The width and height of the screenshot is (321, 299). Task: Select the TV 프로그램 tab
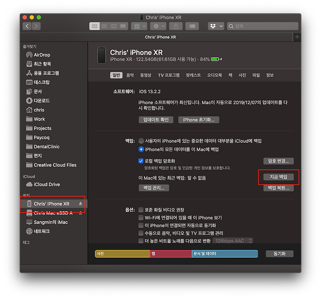pos(169,75)
